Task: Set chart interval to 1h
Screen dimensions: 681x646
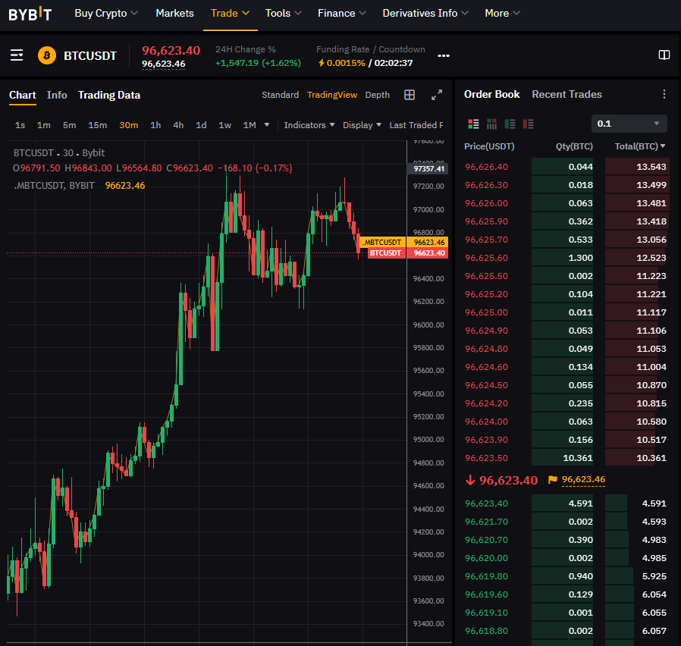Action: point(155,125)
